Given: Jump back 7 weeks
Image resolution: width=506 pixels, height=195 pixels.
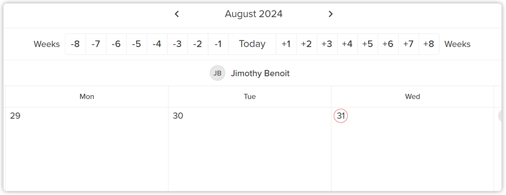Looking at the screenshot, I should pyautogui.click(x=96, y=44).
